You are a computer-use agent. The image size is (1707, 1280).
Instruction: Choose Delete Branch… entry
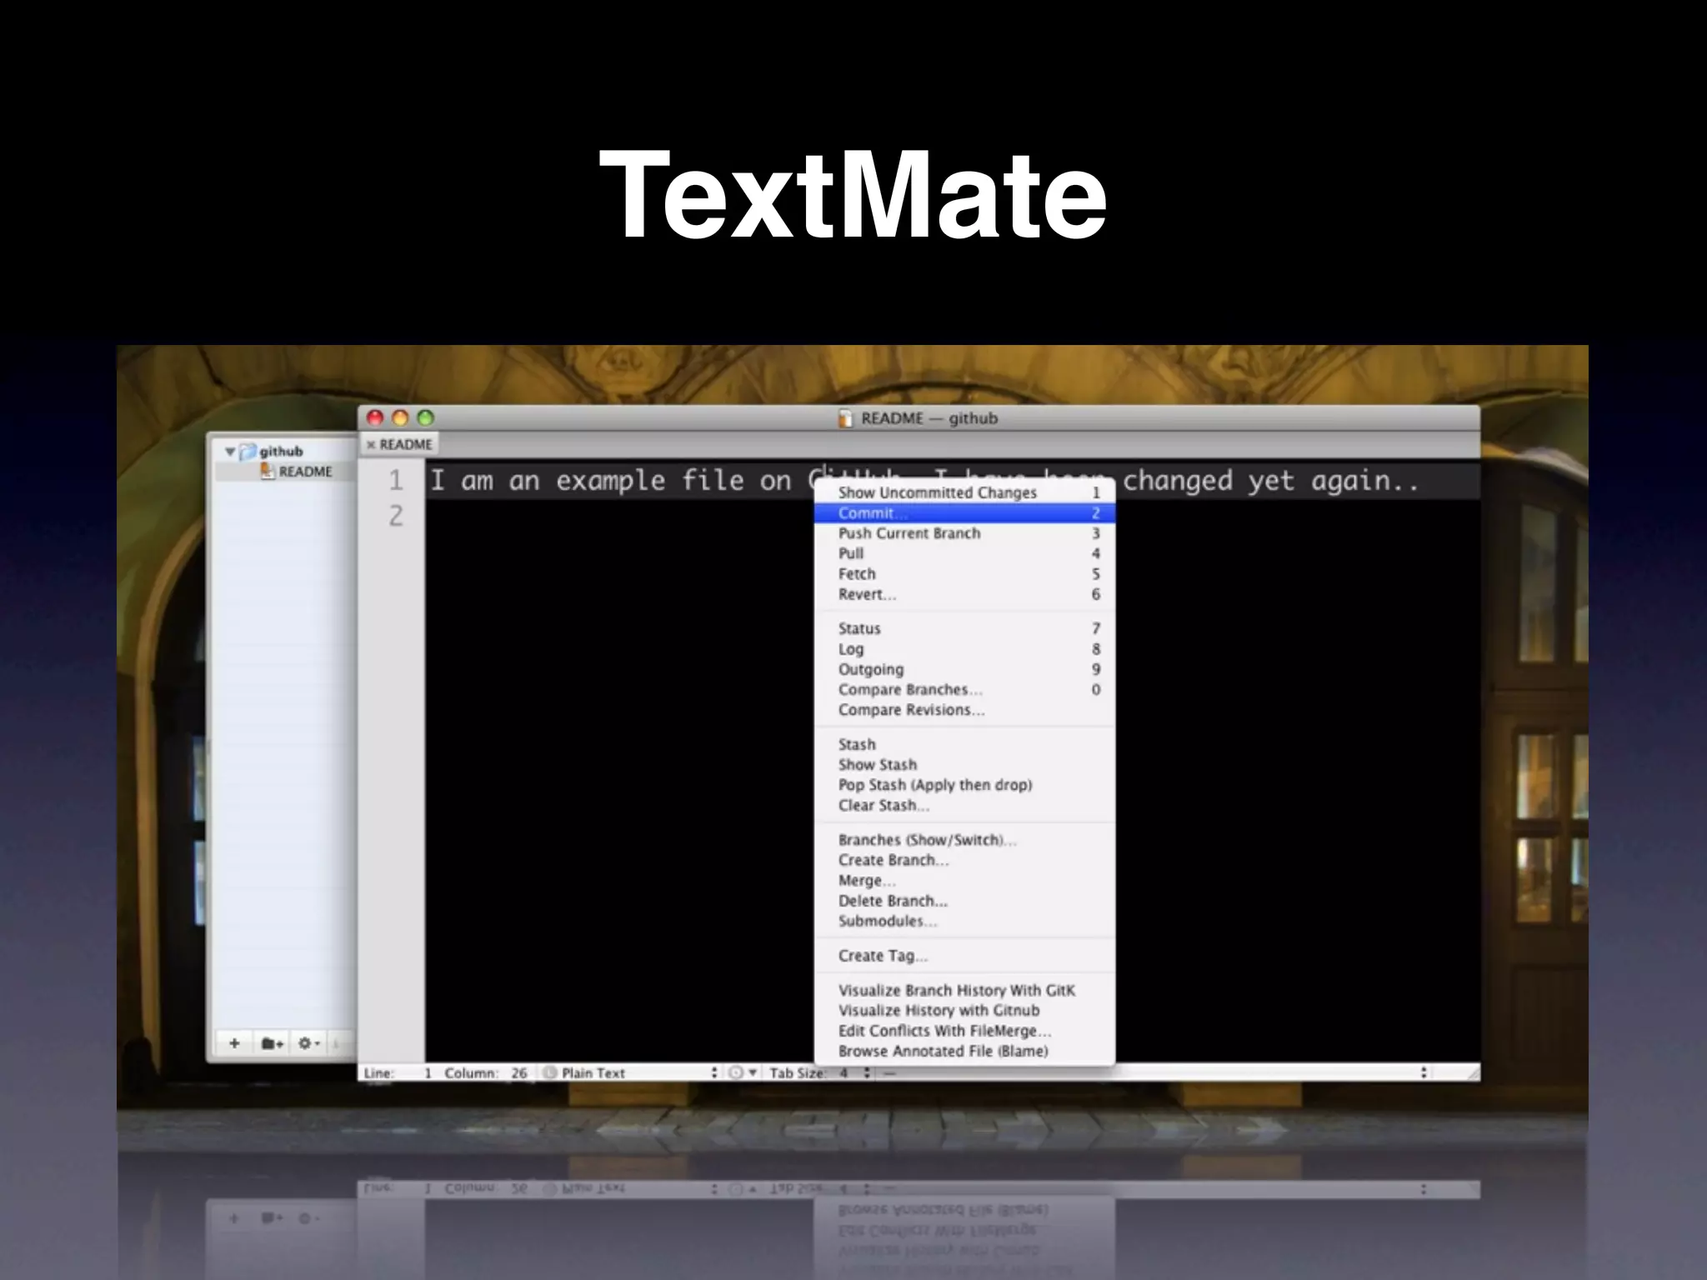point(964,901)
